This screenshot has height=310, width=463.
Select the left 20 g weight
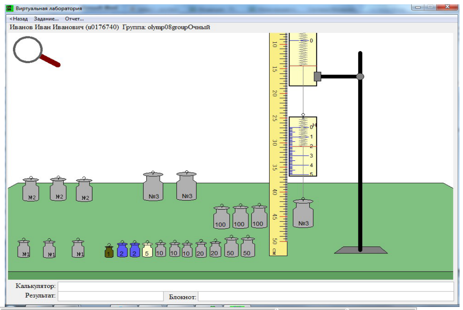pyautogui.click(x=201, y=248)
